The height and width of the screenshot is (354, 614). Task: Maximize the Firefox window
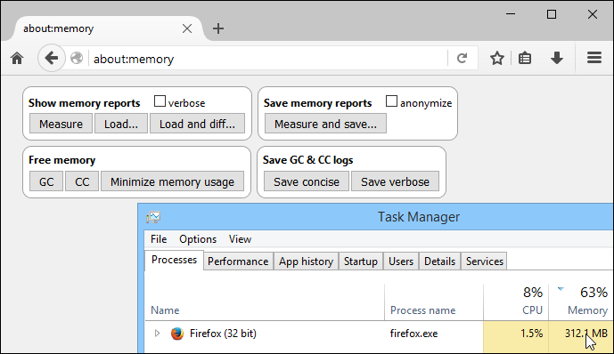552,14
